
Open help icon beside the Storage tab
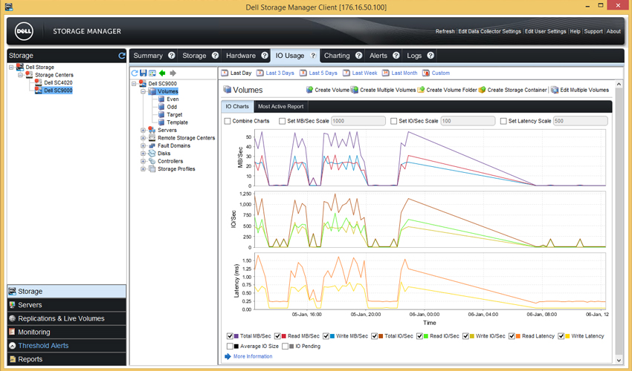(215, 56)
